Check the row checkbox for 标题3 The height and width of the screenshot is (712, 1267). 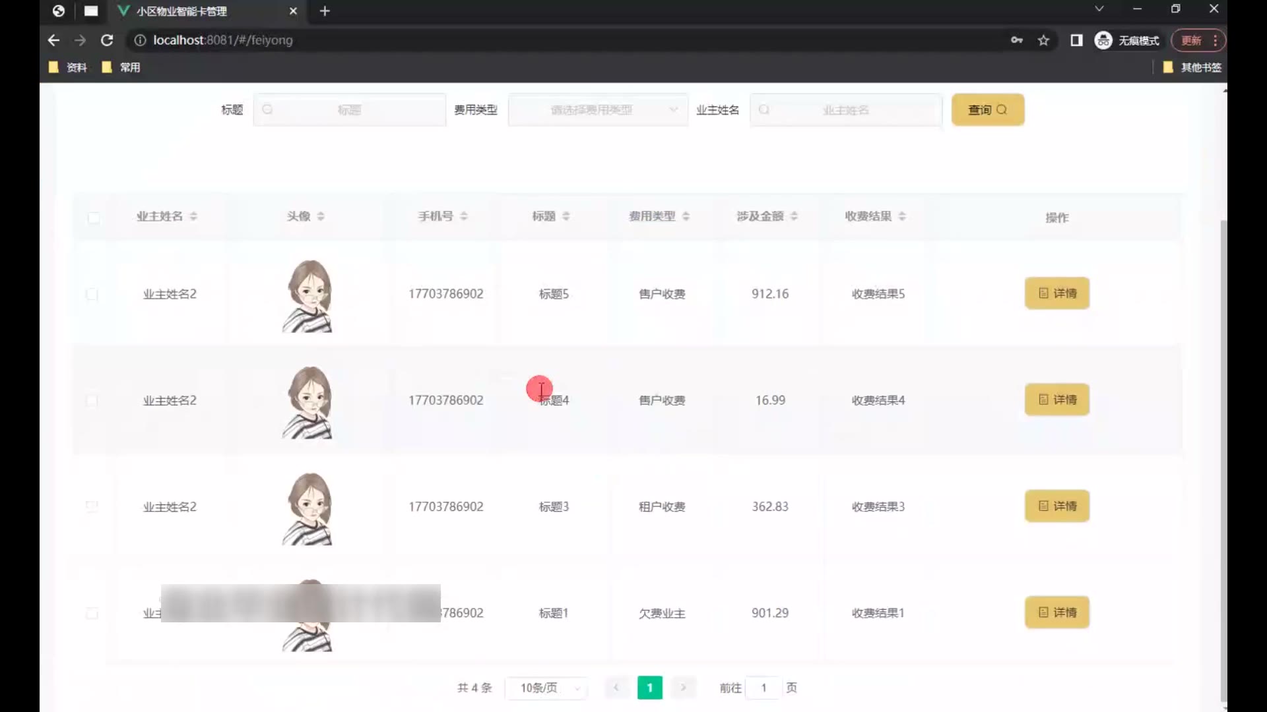(x=92, y=506)
